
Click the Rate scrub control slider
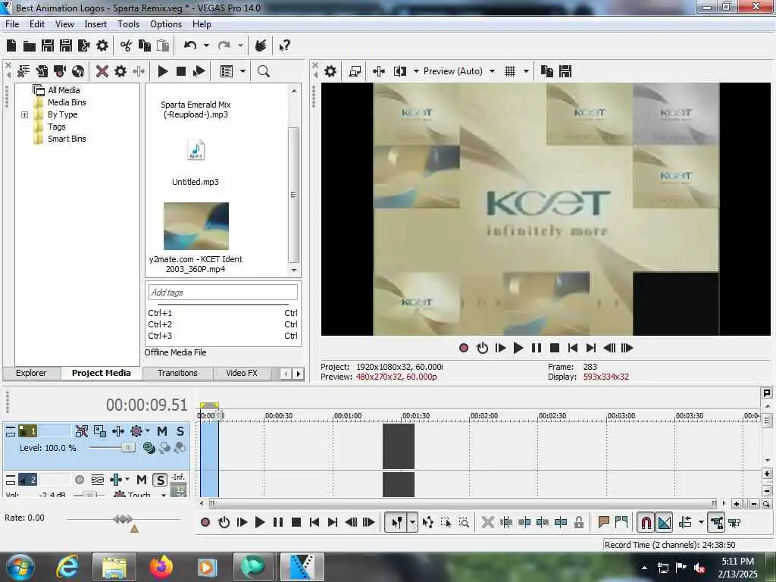[123, 519]
